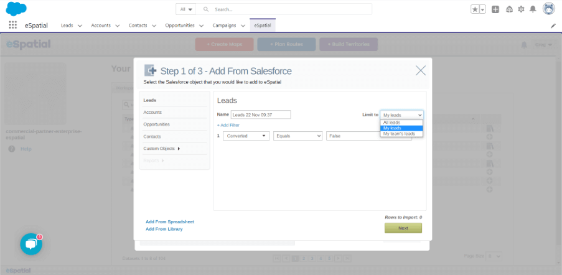The image size is (562, 275).
Task: Select the eSpatial tab
Action: [263, 26]
